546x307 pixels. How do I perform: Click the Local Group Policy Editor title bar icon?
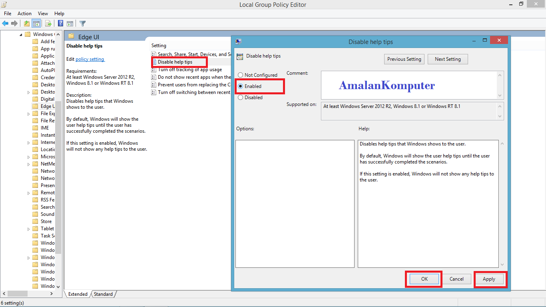(x=4, y=4)
